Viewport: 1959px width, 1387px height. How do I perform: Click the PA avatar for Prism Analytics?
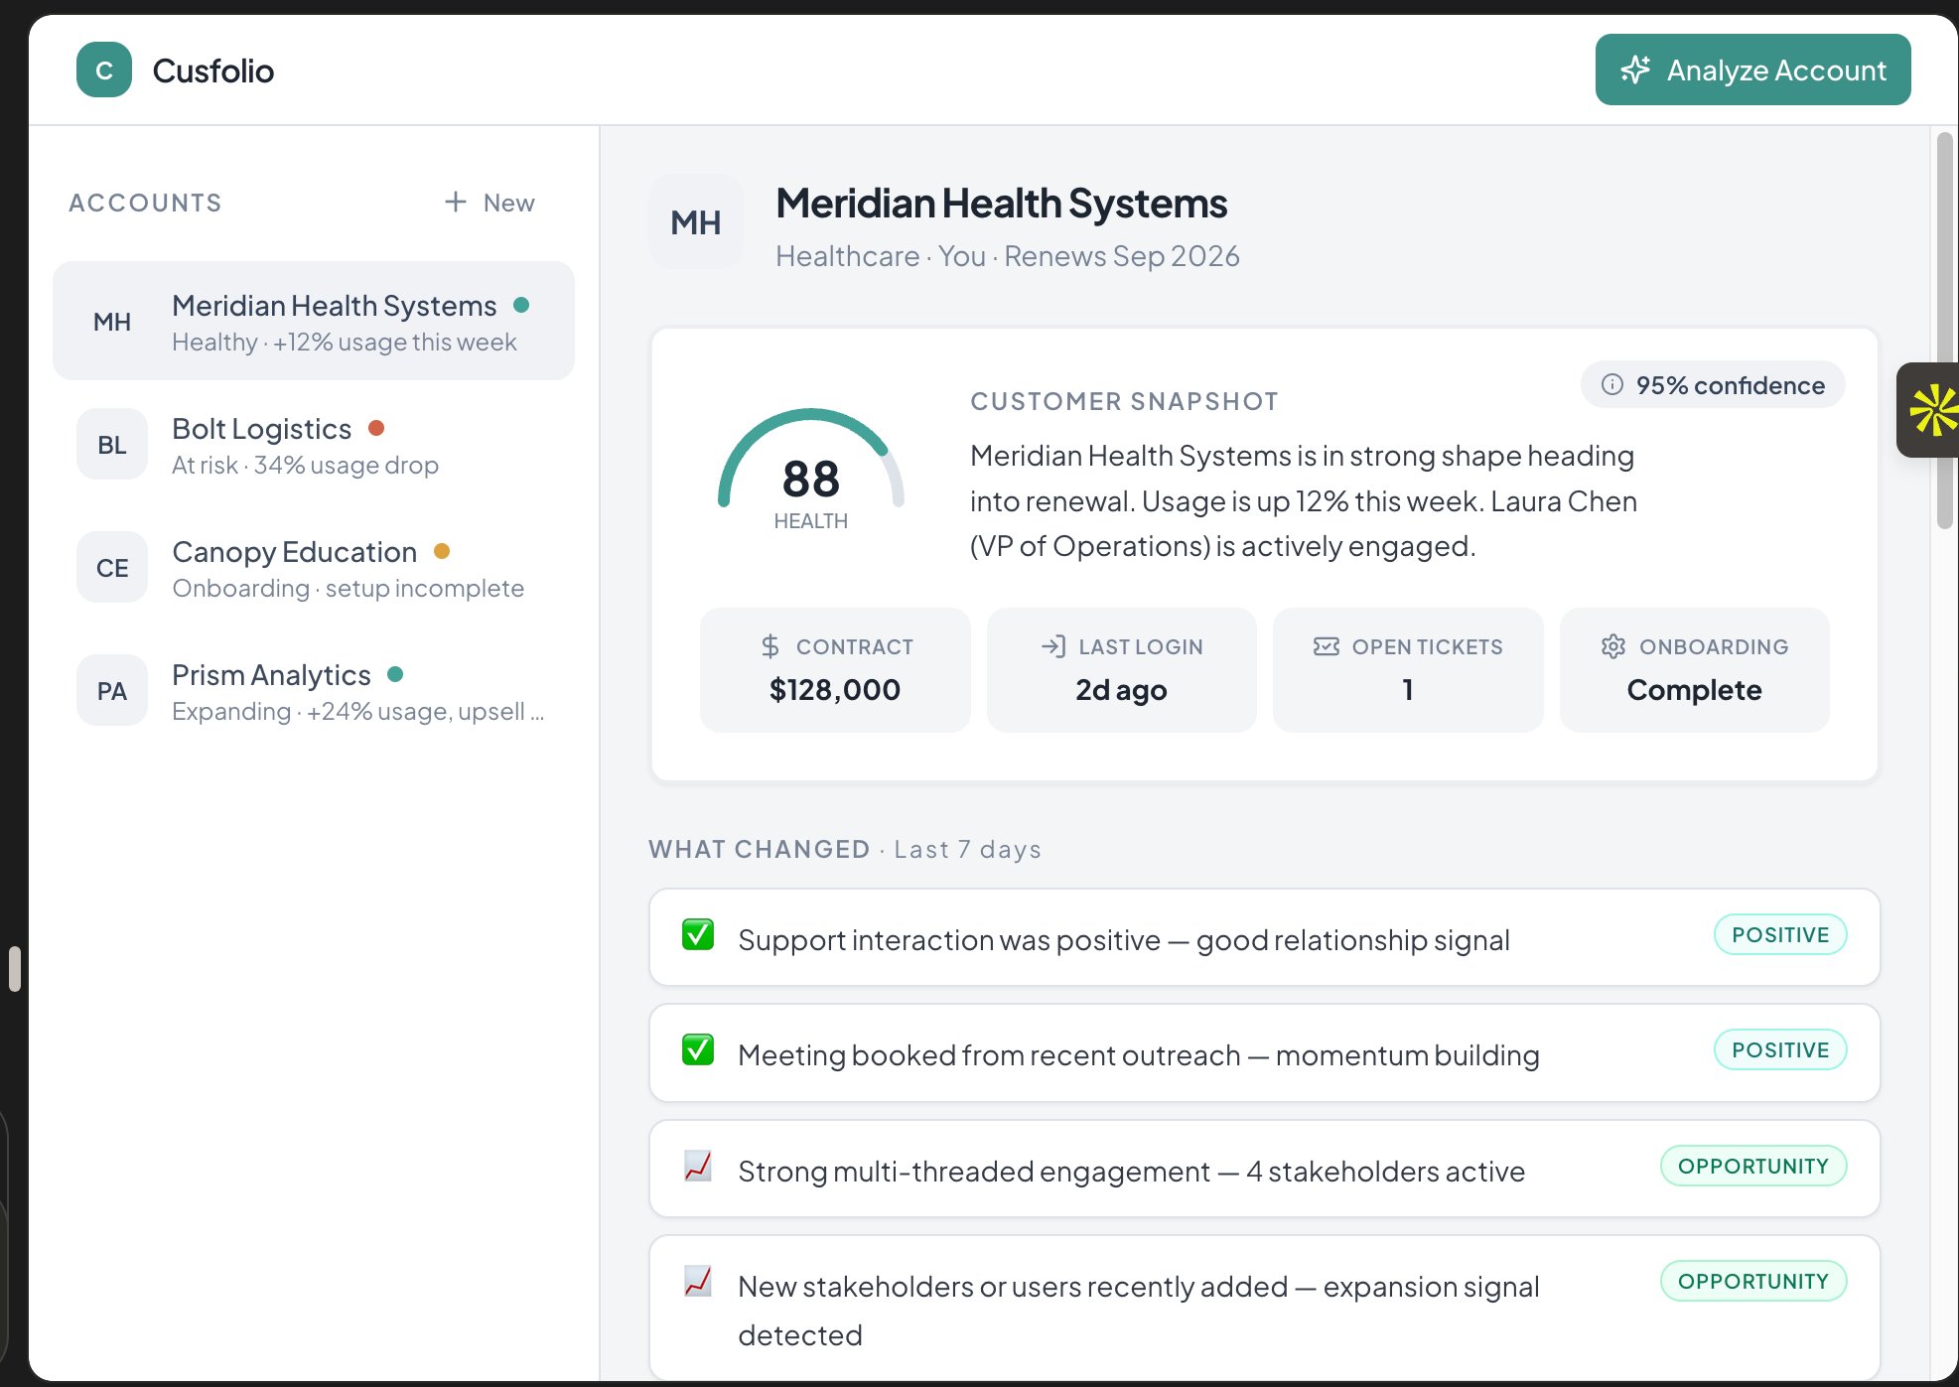coord(112,691)
